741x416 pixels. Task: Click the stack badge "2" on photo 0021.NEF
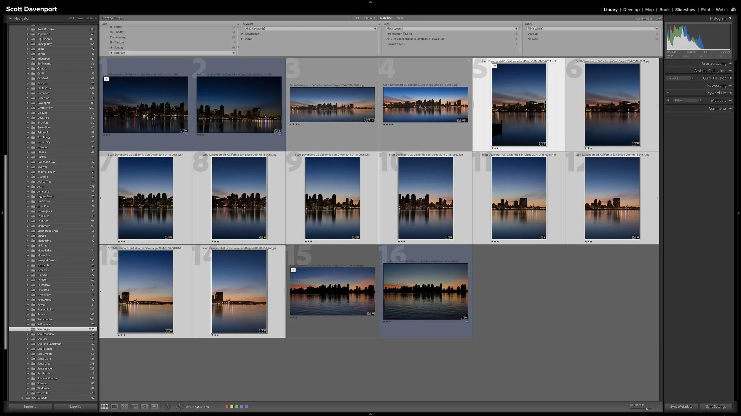click(x=106, y=79)
